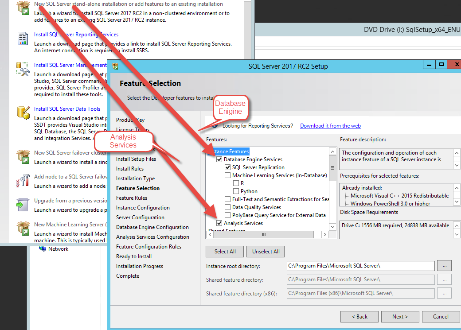The height and width of the screenshot is (330, 461).
Task: Check the Python feature checkbox
Action: 236,191
